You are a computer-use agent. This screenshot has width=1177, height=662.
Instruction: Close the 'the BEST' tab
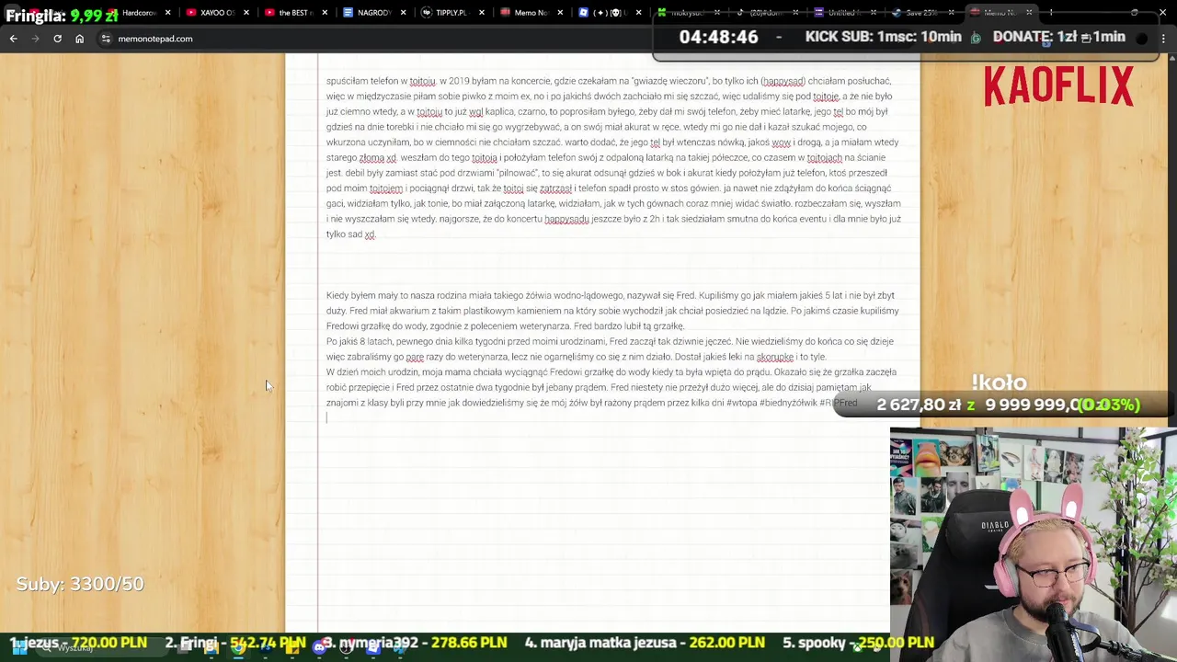click(325, 13)
